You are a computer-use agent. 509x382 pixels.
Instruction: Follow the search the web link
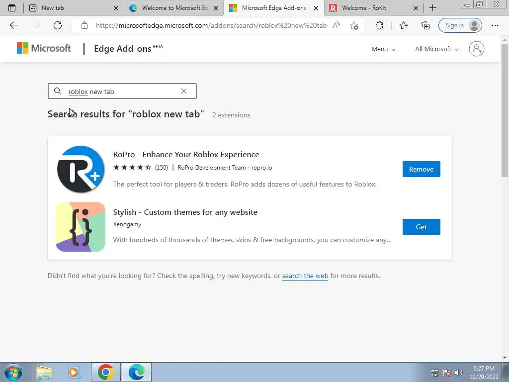305,276
